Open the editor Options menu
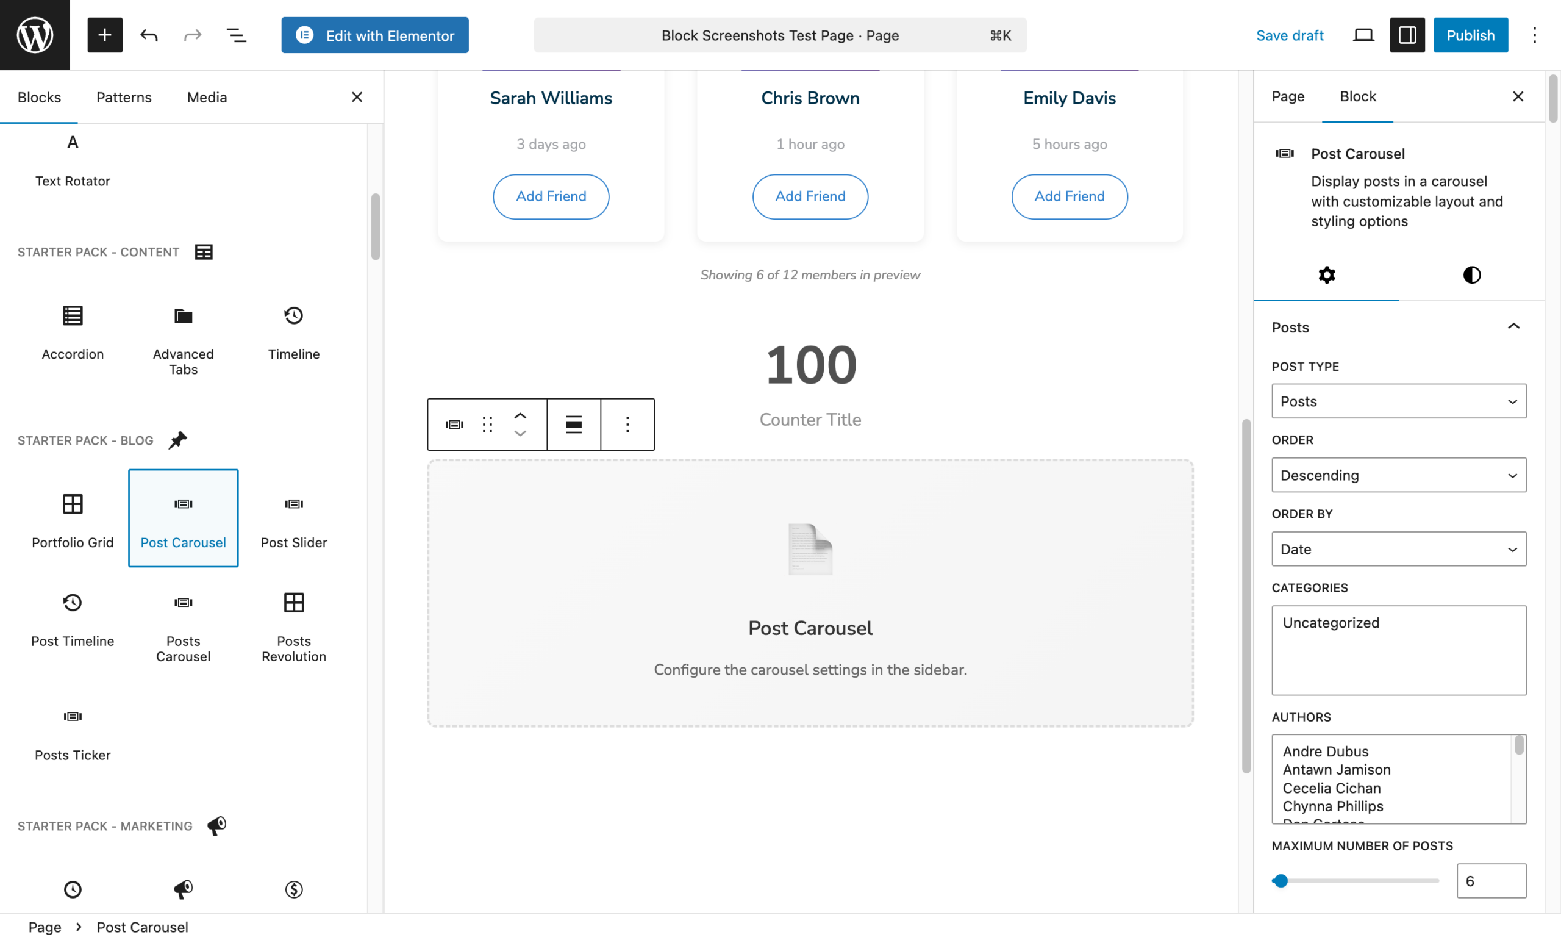Viewport: 1561px width, 940px height. (1534, 35)
